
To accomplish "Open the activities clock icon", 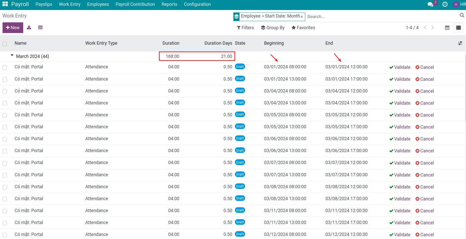I will coord(445,4).
